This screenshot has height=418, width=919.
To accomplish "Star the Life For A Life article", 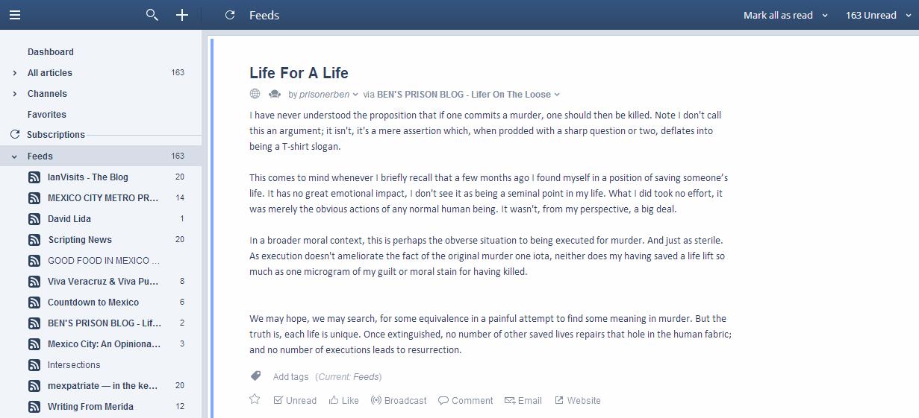I will [x=255, y=399].
